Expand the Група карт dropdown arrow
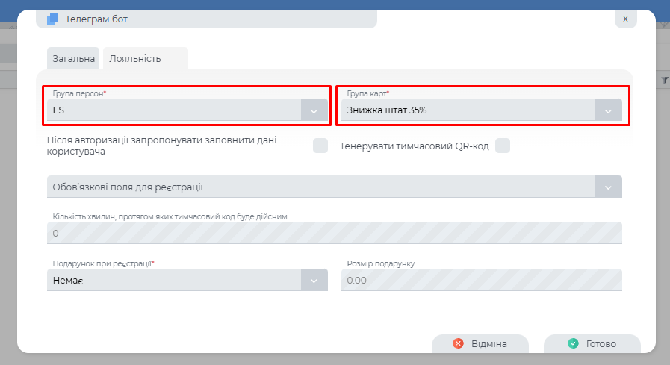670x365 pixels. click(x=608, y=110)
